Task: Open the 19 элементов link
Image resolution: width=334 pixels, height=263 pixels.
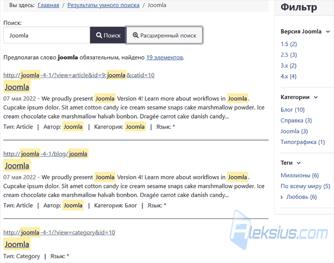Action: point(165,57)
